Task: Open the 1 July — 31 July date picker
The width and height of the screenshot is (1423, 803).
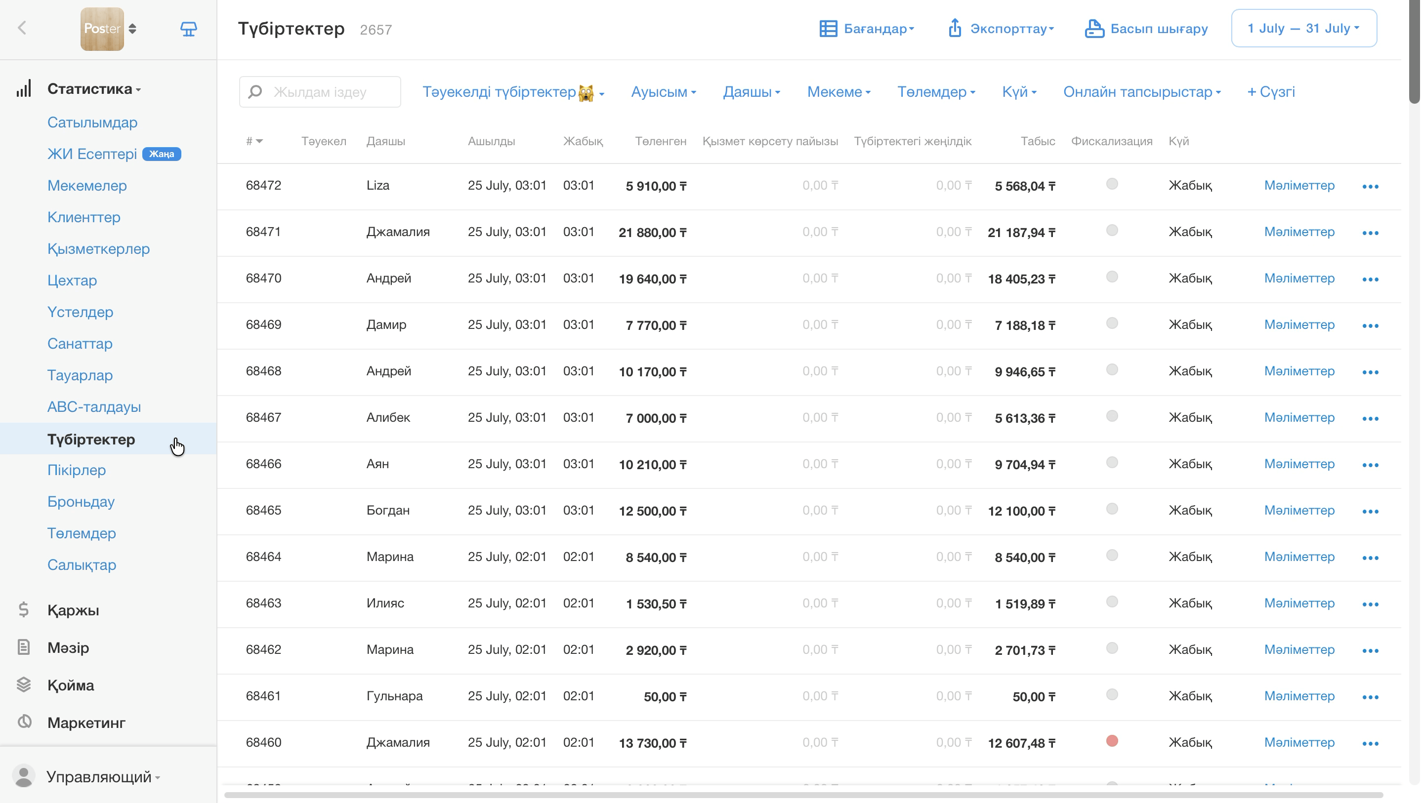Action: pyautogui.click(x=1304, y=28)
